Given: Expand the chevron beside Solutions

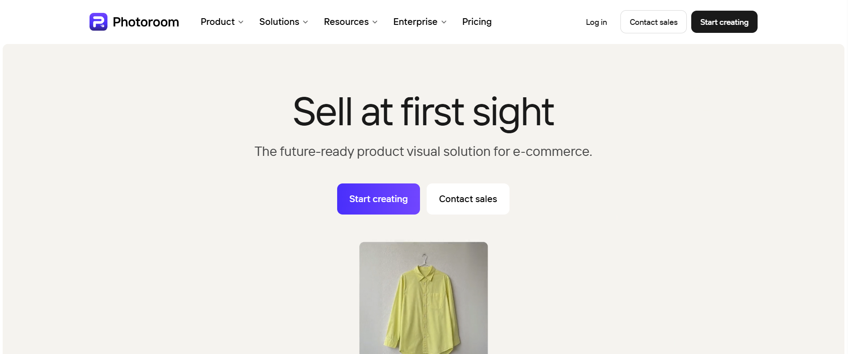Looking at the screenshot, I should (306, 22).
